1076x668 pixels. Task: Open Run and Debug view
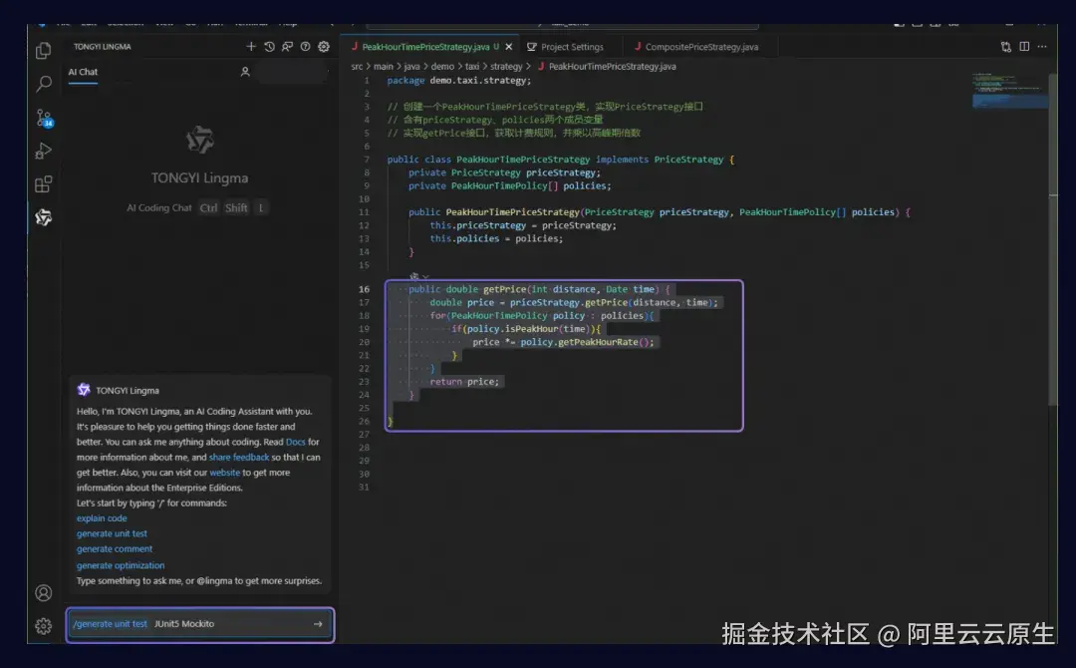tap(43, 151)
